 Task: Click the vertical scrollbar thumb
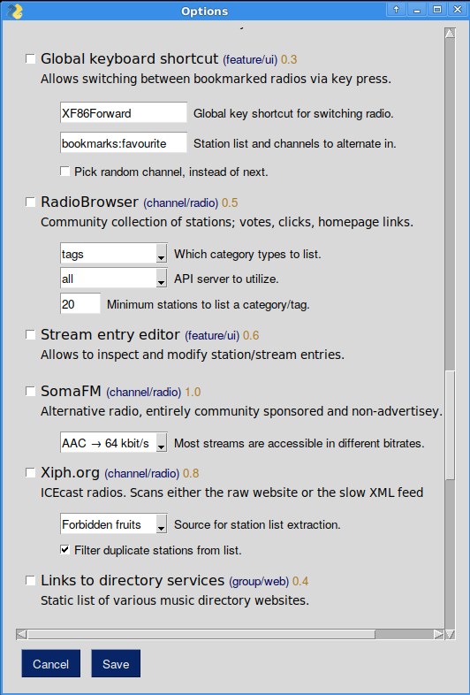(x=450, y=425)
